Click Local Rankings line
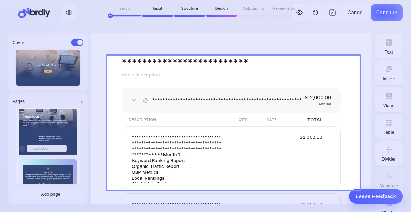Image resolution: width=411 pixels, height=212 pixels. (148, 178)
